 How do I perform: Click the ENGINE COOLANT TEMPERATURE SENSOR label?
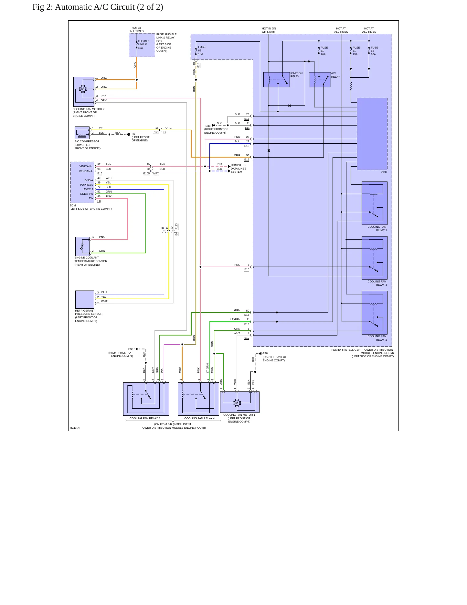tap(91, 259)
